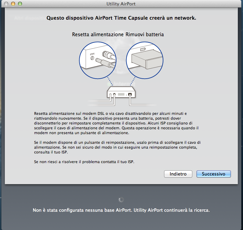Go back with the Indietro button
Screen dimensions: 243x230
[178, 174]
